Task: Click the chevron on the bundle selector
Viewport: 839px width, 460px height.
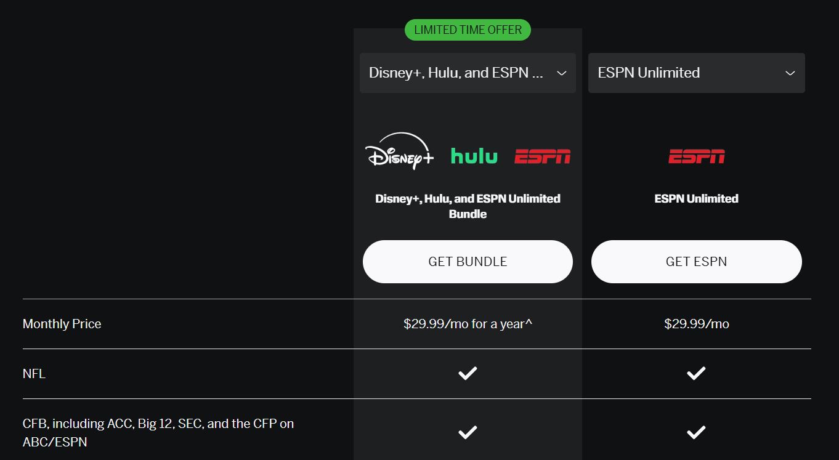Action: coord(561,73)
